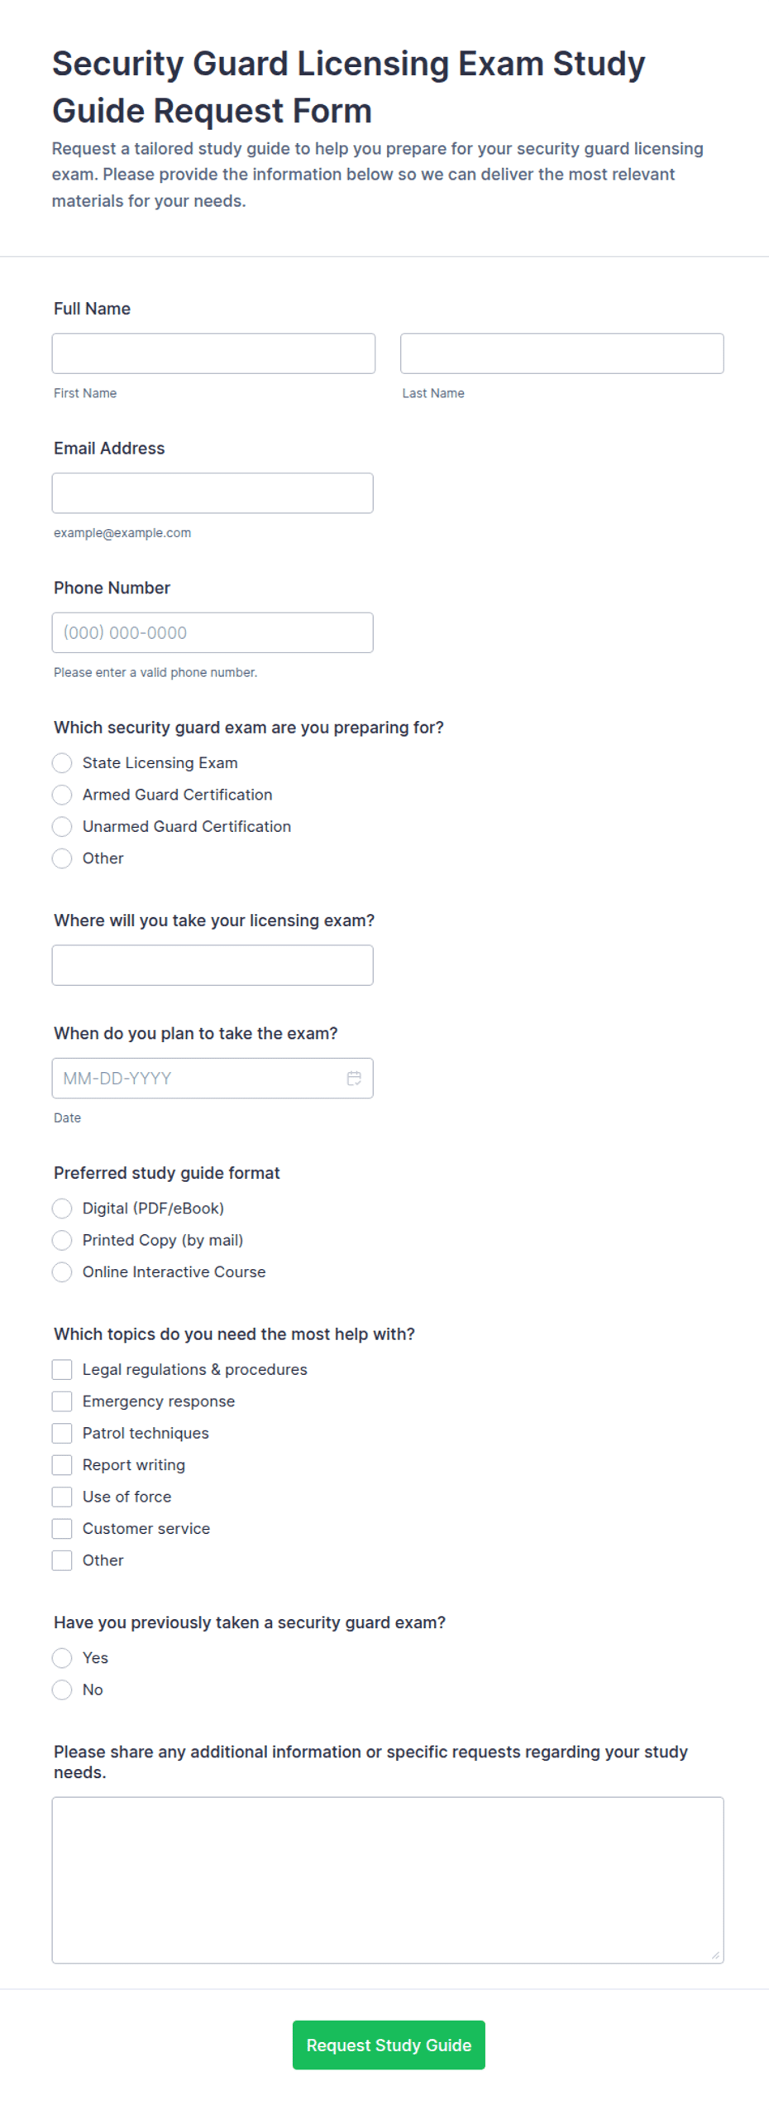The height and width of the screenshot is (2110, 769).
Task: Open the calendar picker for exam date
Action: (353, 1078)
